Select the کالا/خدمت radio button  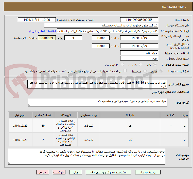click(x=122, y=64)
